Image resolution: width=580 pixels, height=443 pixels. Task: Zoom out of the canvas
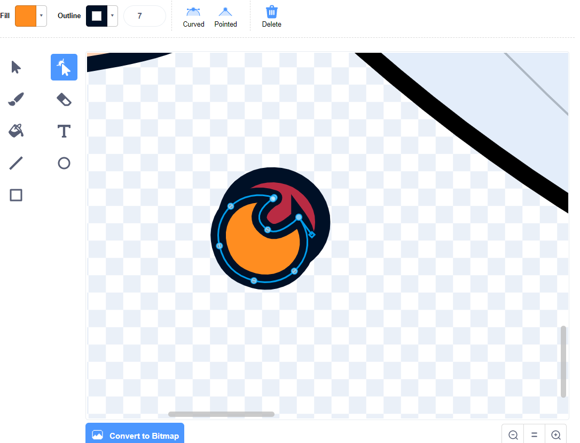coord(513,435)
